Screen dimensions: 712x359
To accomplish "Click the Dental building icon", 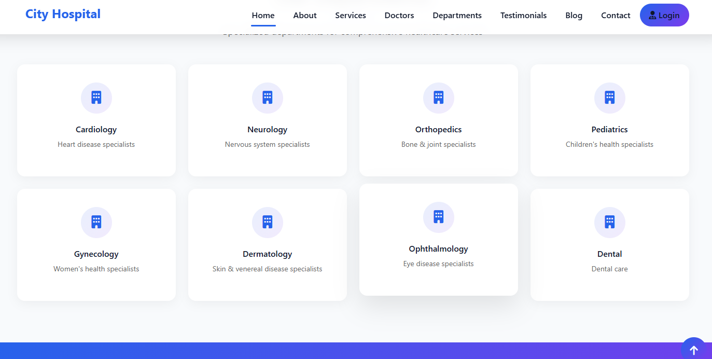I will (x=610, y=222).
